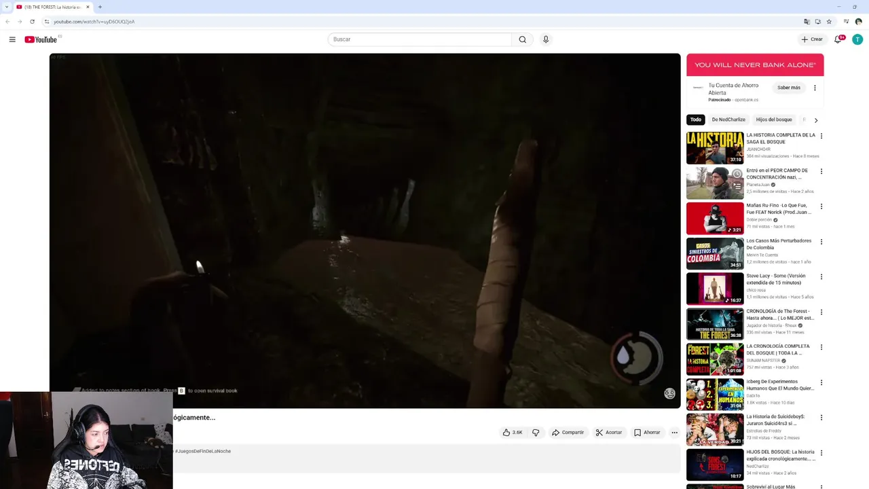Click the emoji reaction icon on video
The width and height of the screenshot is (869, 489).
(x=669, y=393)
